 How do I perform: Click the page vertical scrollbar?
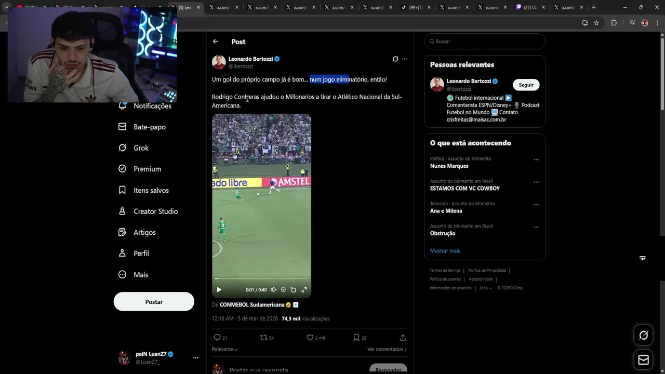(662, 73)
